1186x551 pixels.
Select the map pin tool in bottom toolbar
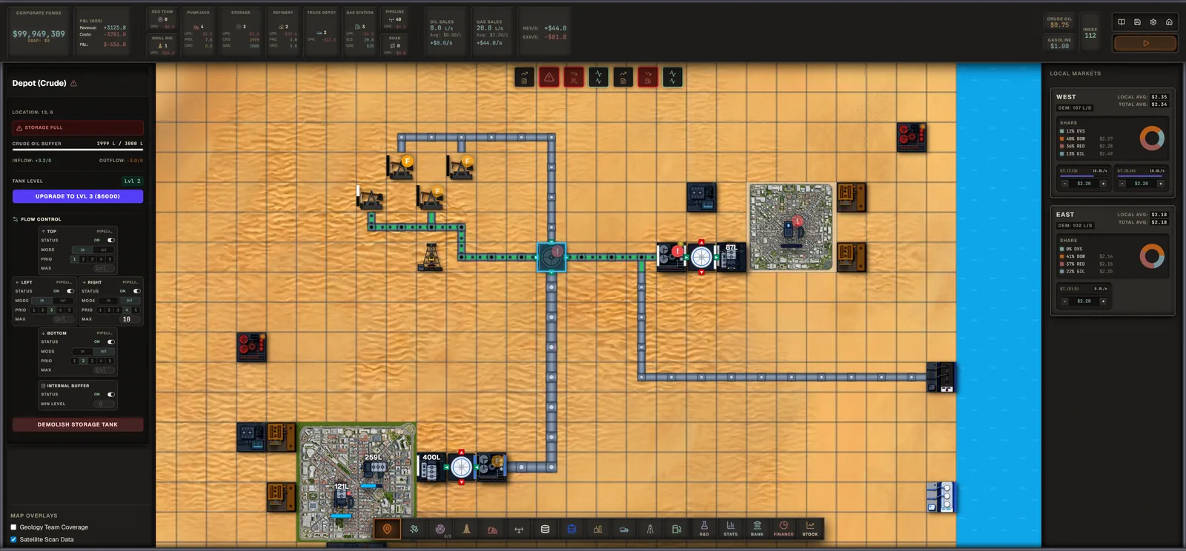(x=387, y=529)
